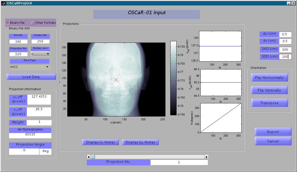Click the SDD (cm) input field
297x172 pixels.
(285, 56)
